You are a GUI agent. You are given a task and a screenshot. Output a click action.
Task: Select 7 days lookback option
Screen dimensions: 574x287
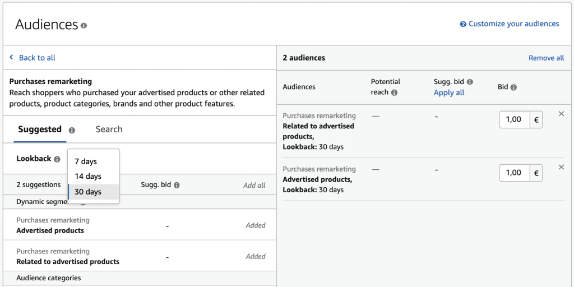coord(86,161)
